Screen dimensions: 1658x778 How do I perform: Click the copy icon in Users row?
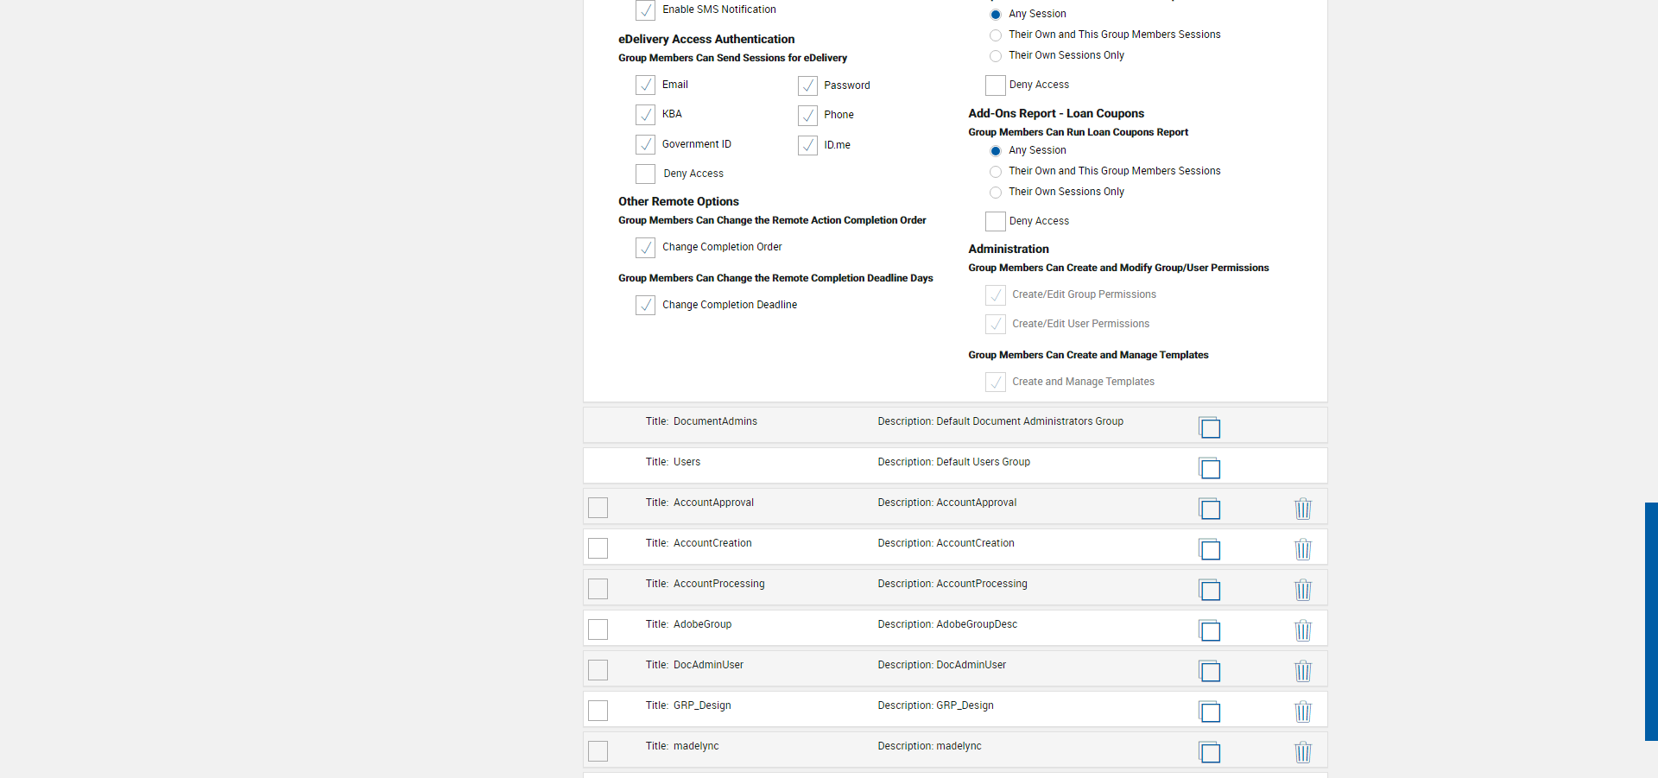(1210, 468)
